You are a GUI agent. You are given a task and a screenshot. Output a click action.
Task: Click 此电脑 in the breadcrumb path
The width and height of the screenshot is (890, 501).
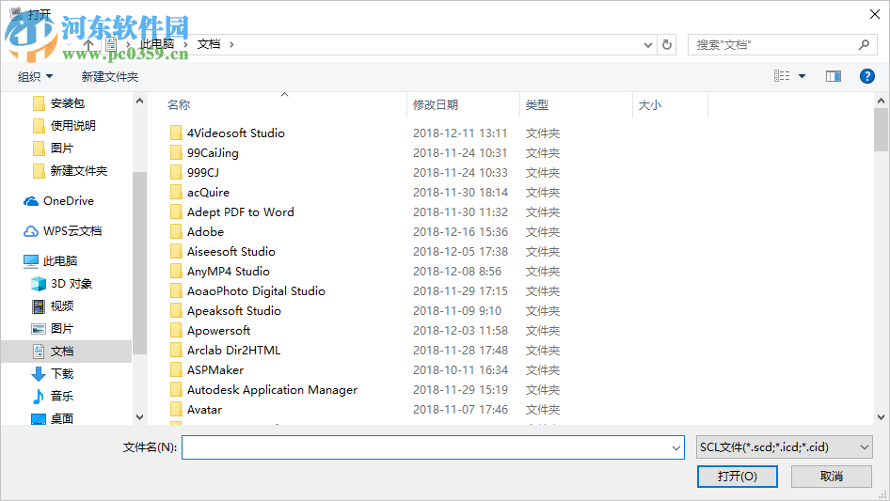pyautogui.click(x=157, y=44)
